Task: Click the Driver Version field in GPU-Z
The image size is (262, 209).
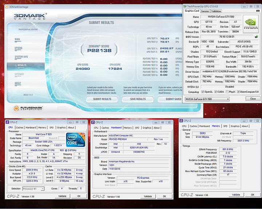Action: pos(229,72)
